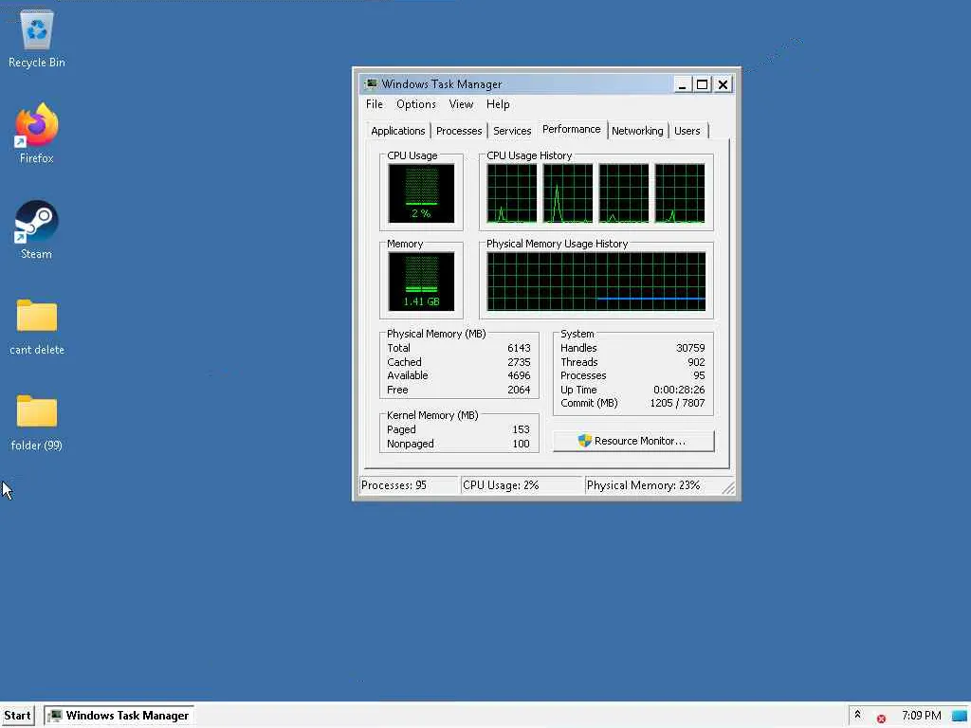This screenshot has height=728, width=971.
Task: Switch to the Users tab
Action: (687, 131)
